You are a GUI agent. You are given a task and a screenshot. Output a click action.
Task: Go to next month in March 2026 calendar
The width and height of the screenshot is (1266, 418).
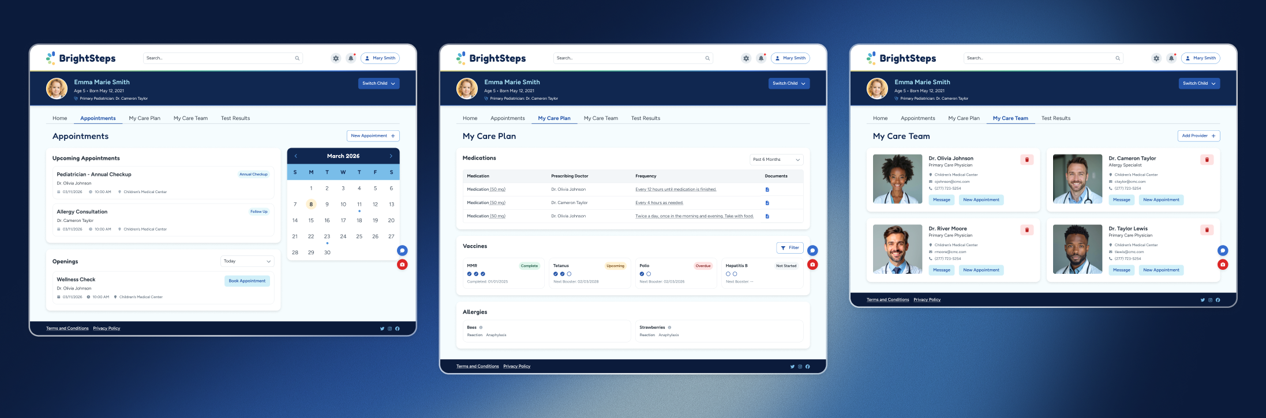point(391,156)
